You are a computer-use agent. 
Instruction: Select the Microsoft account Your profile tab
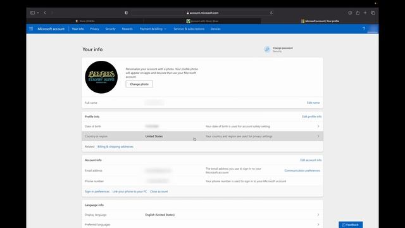(320, 21)
